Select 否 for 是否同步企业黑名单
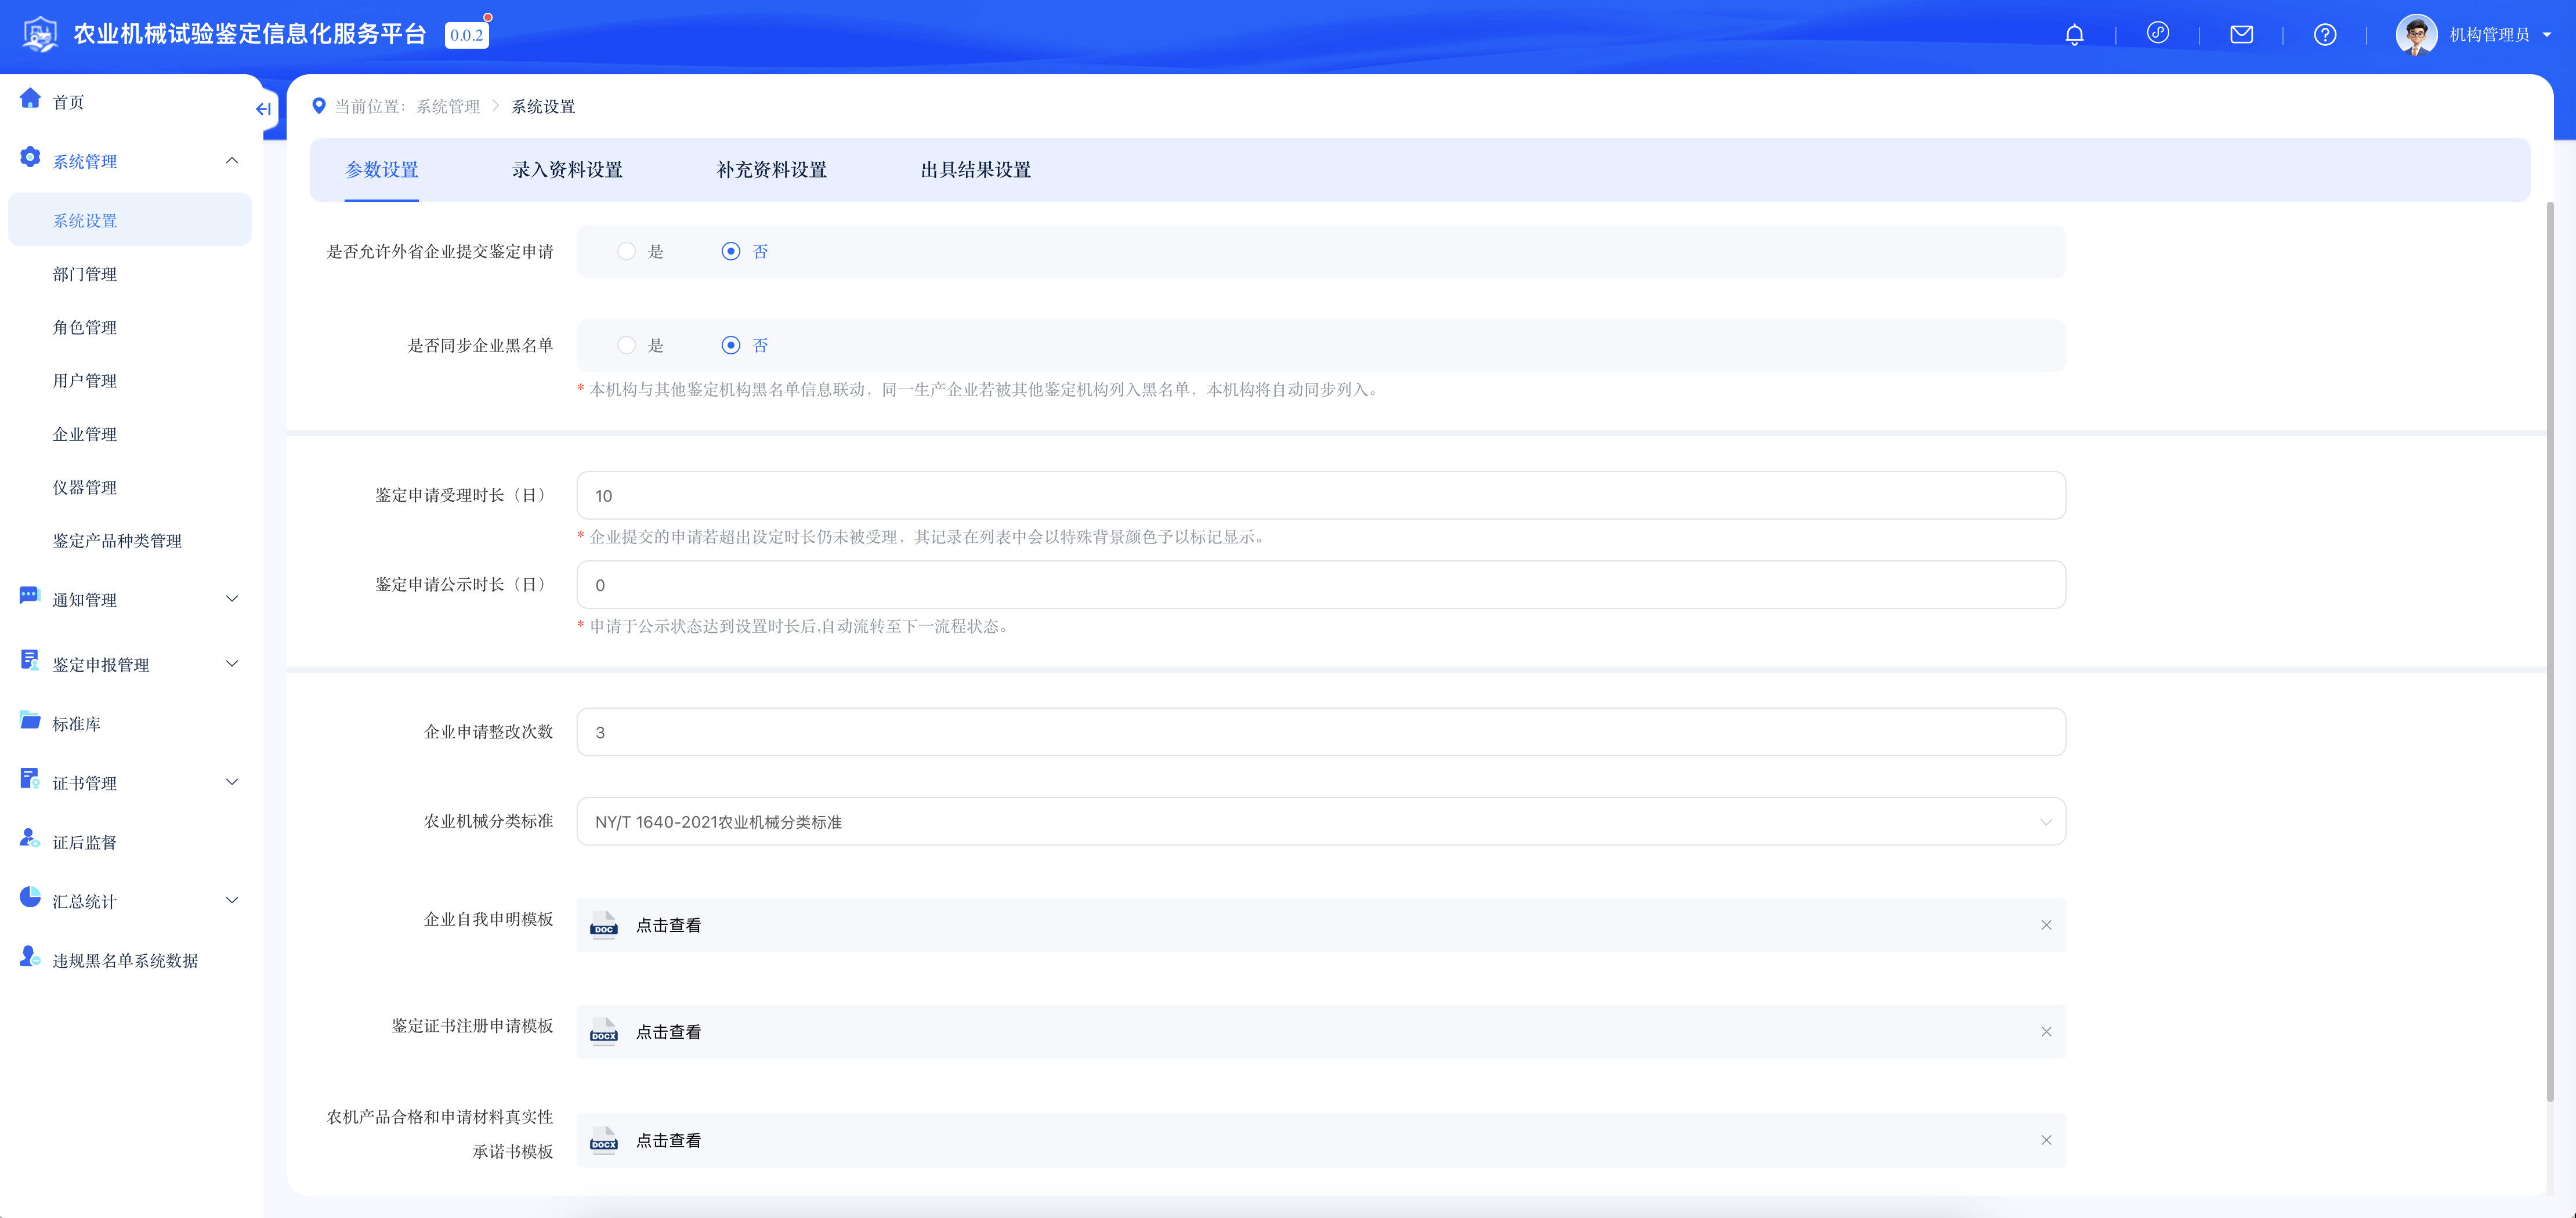 click(731, 346)
